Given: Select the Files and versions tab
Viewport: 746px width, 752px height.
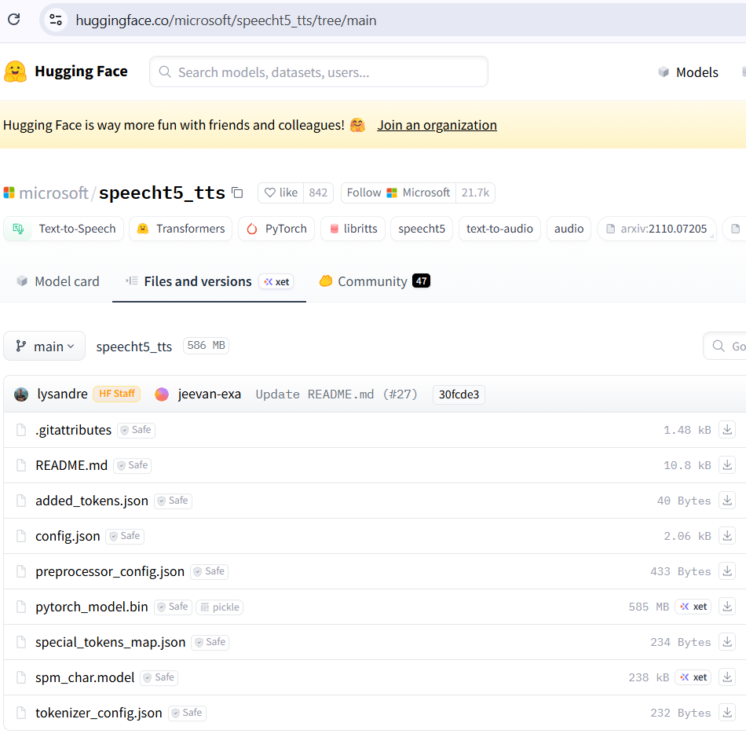Looking at the screenshot, I should [198, 281].
